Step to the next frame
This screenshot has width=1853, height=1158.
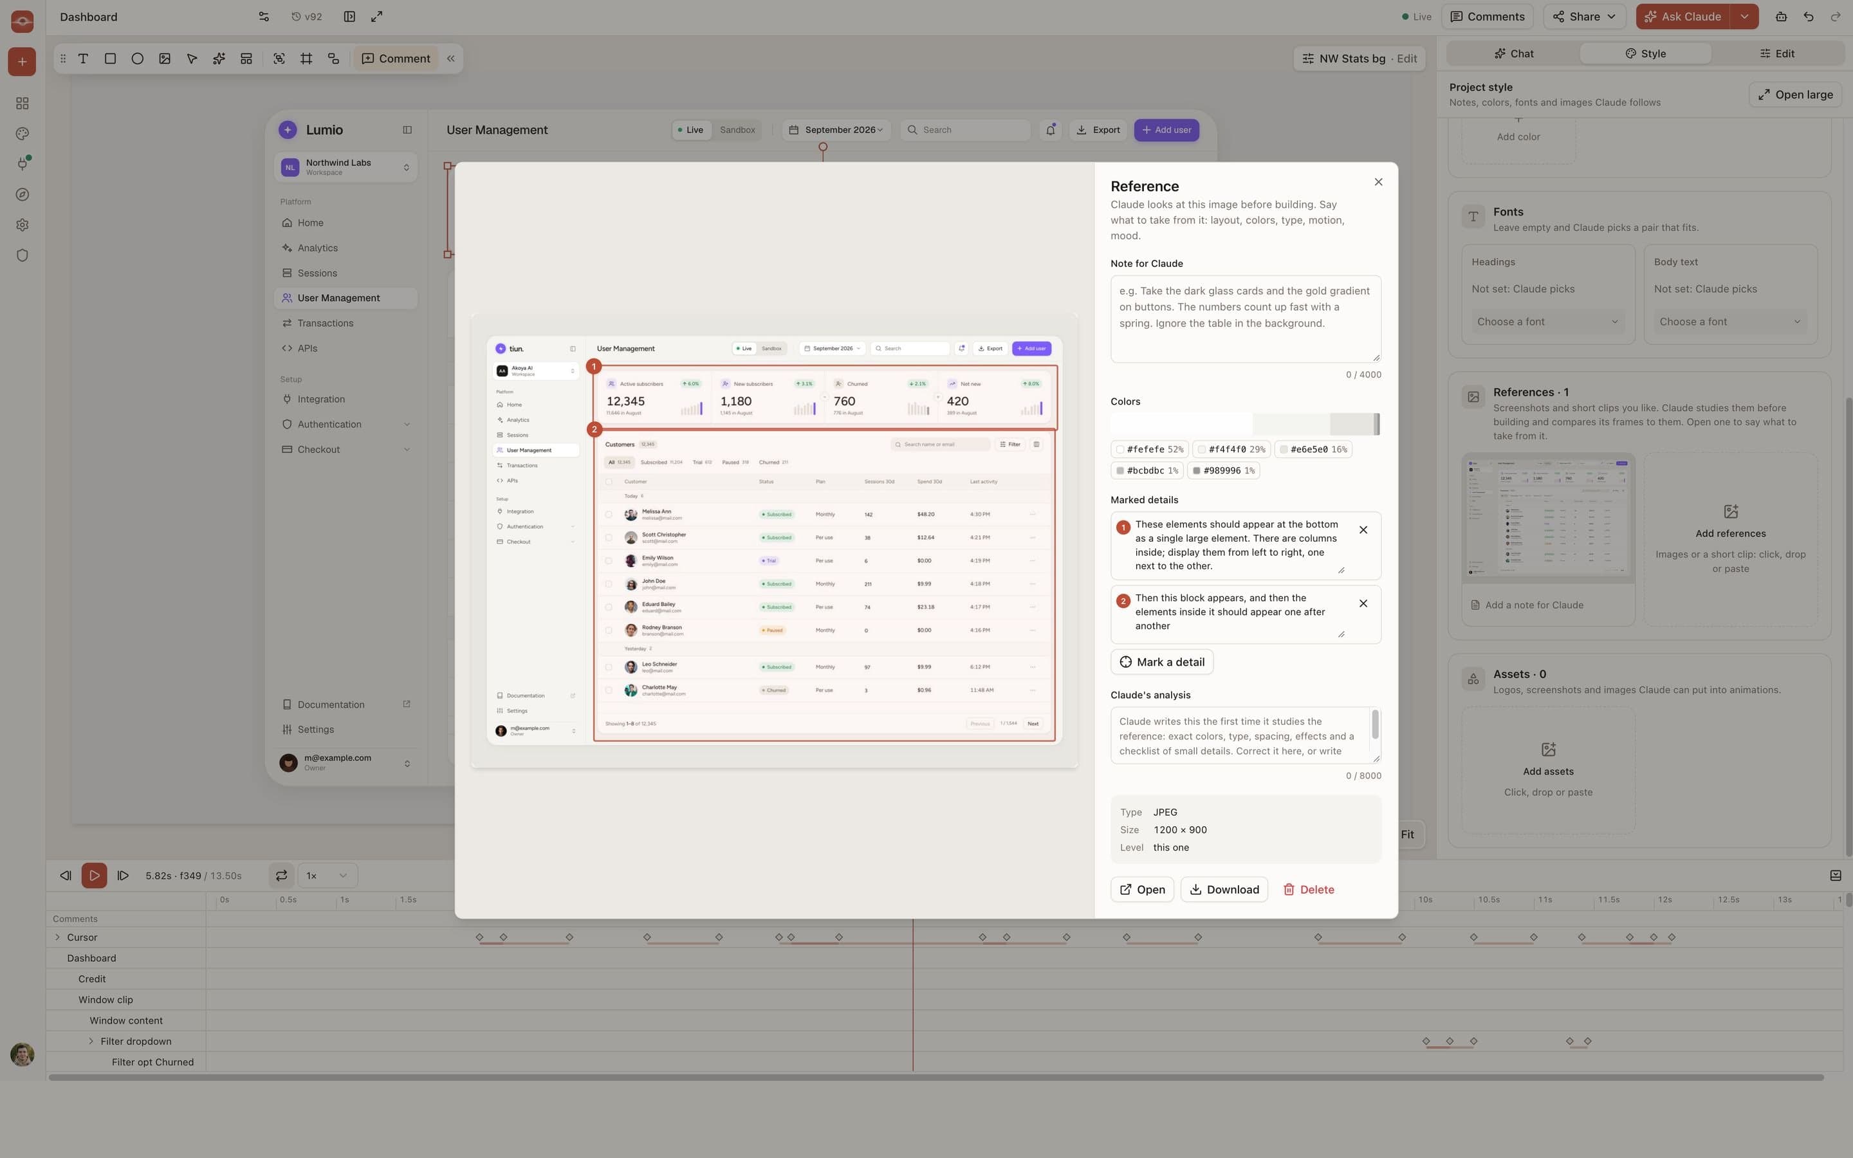(x=122, y=876)
